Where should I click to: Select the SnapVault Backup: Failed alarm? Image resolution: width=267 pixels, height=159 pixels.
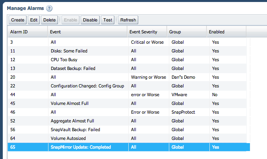tap(75, 130)
